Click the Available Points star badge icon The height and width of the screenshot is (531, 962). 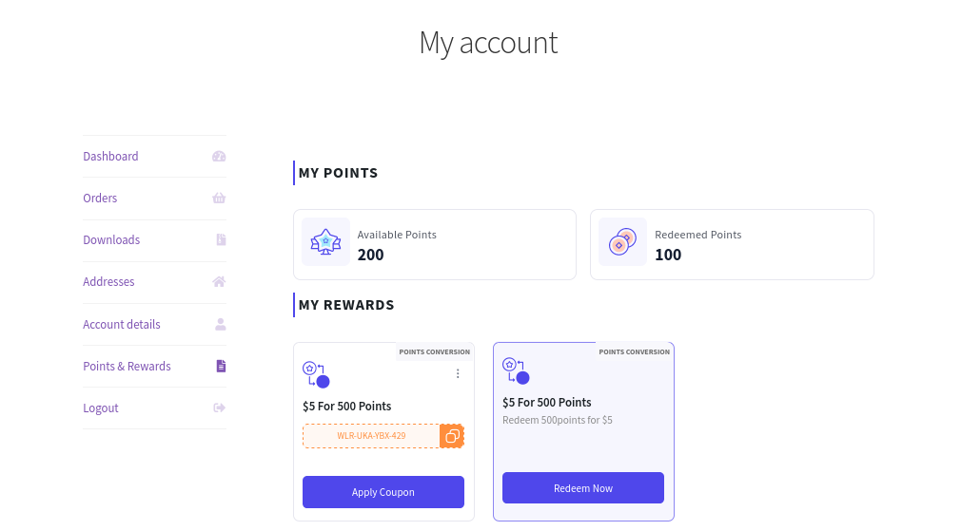pos(325,242)
